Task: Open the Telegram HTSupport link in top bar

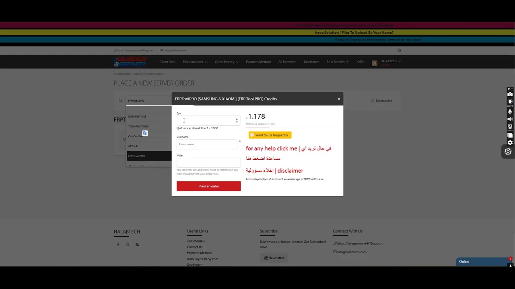Action: [x=134, y=51]
